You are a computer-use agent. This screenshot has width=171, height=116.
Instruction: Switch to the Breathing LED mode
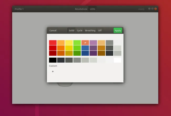pos(90,31)
